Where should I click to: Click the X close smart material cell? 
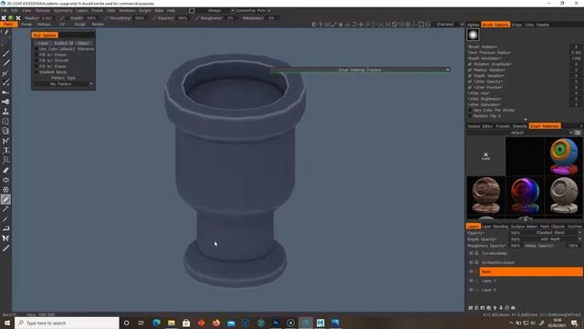486,156
